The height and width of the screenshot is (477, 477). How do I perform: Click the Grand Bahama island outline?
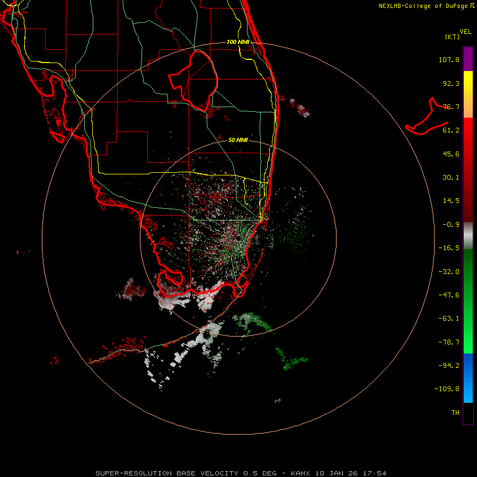(x=427, y=117)
